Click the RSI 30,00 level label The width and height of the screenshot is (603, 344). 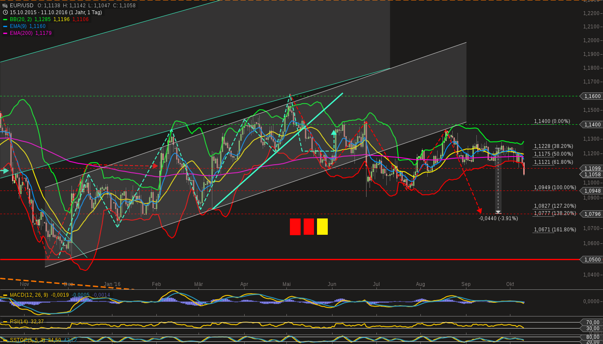click(x=593, y=329)
